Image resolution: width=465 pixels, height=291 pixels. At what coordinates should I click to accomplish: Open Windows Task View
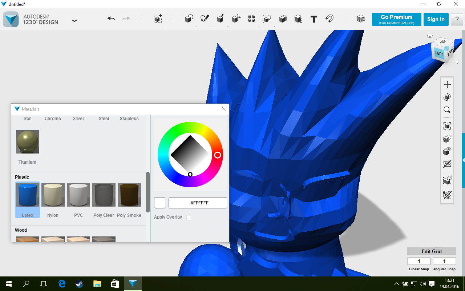point(44,283)
